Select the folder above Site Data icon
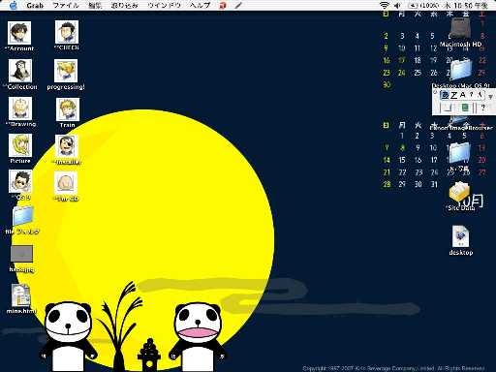The image size is (496, 372). click(460, 153)
